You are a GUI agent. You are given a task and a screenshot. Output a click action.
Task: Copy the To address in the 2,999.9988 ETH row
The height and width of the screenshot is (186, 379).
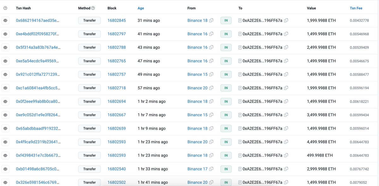tap(286, 169)
